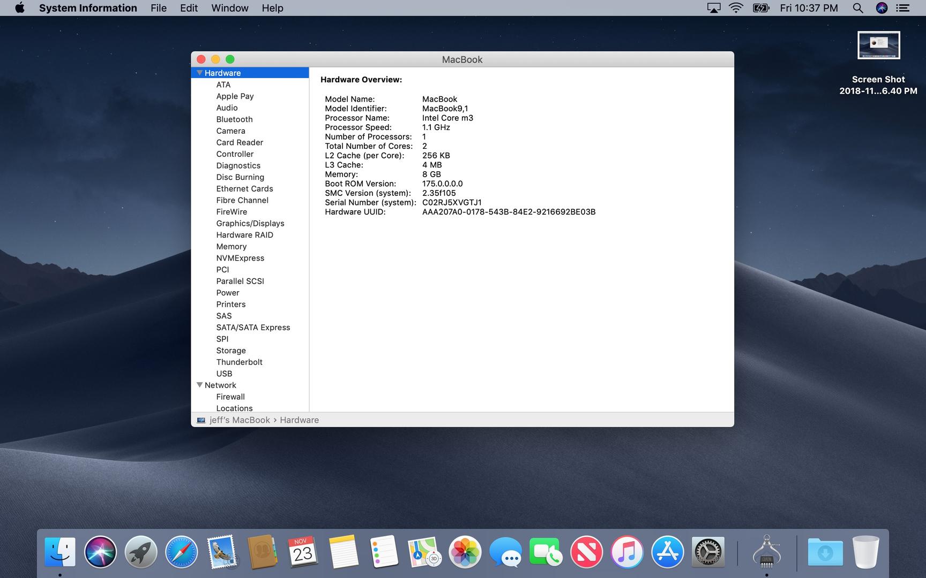Select Screen Shot file on desktop
The height and width of the screenshot is (578, 926).
(878, 64)
